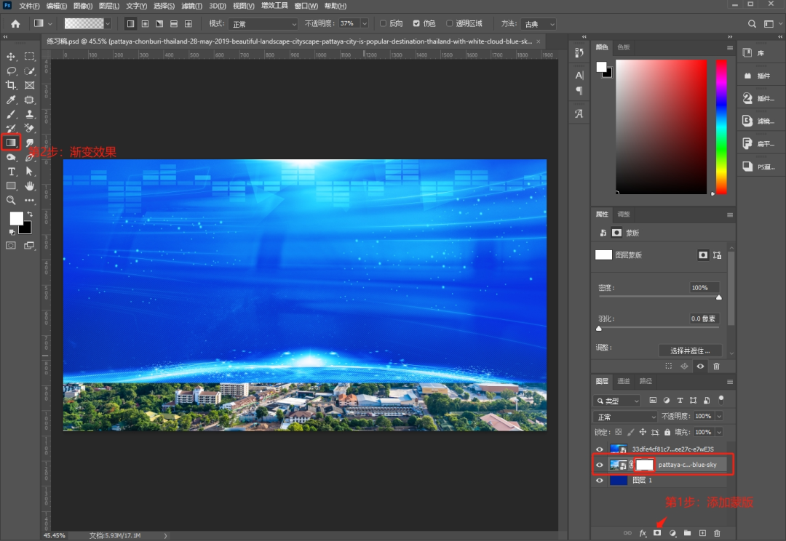Click the layer mask thumbnail of pattaya layer
Screen dimensions: 786x541
pos(645,465)
